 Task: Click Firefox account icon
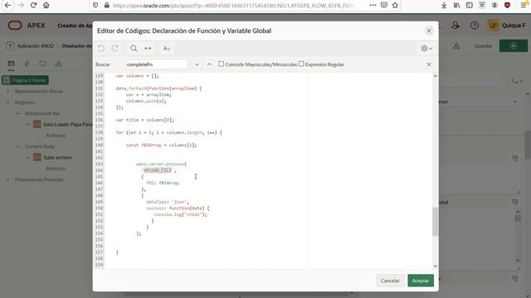[x=494, y=6]
